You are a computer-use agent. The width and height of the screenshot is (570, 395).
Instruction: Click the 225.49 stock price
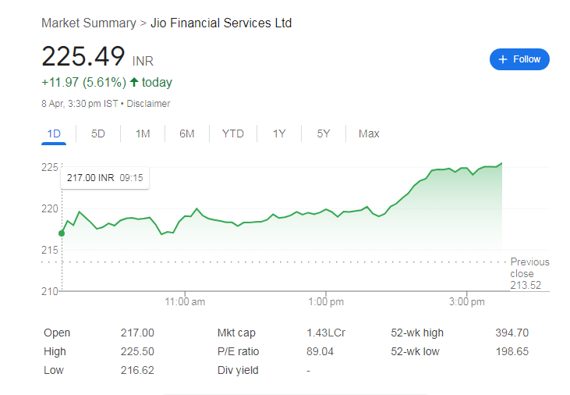[83, 57]
